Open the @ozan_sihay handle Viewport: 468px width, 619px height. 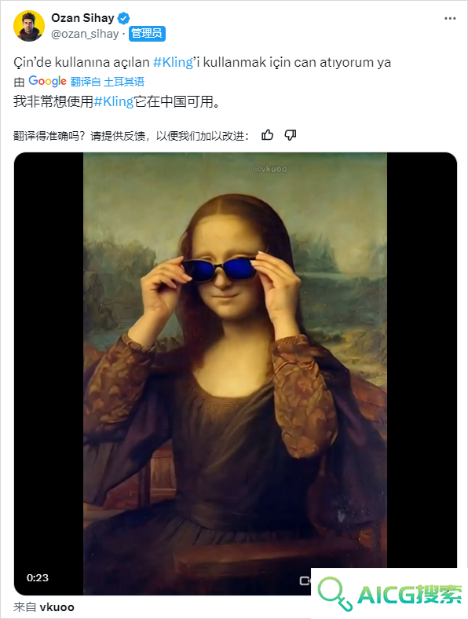[x=85, y=34]
